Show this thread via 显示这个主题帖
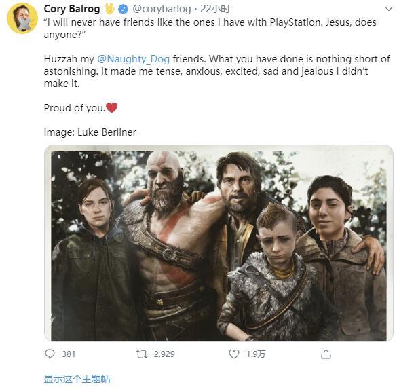Image resolution: width=397 pixels, height=389 pixels. coord(77,379)
